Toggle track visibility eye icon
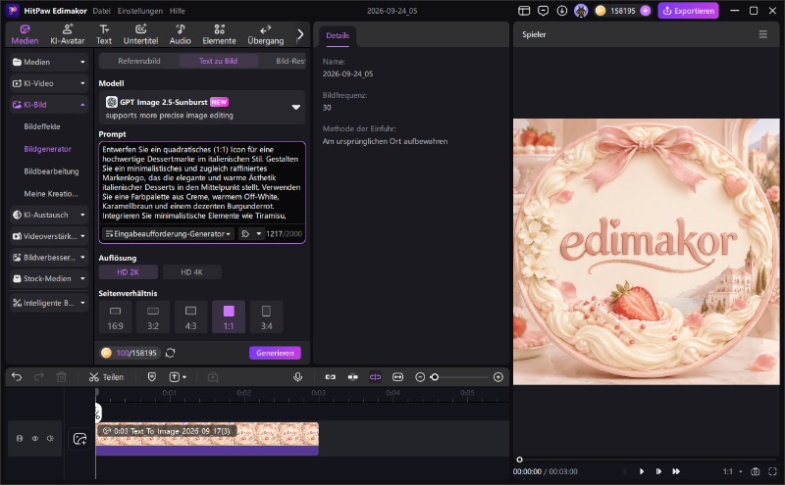This screenshot has width=785, height=485. coord(35,439)
